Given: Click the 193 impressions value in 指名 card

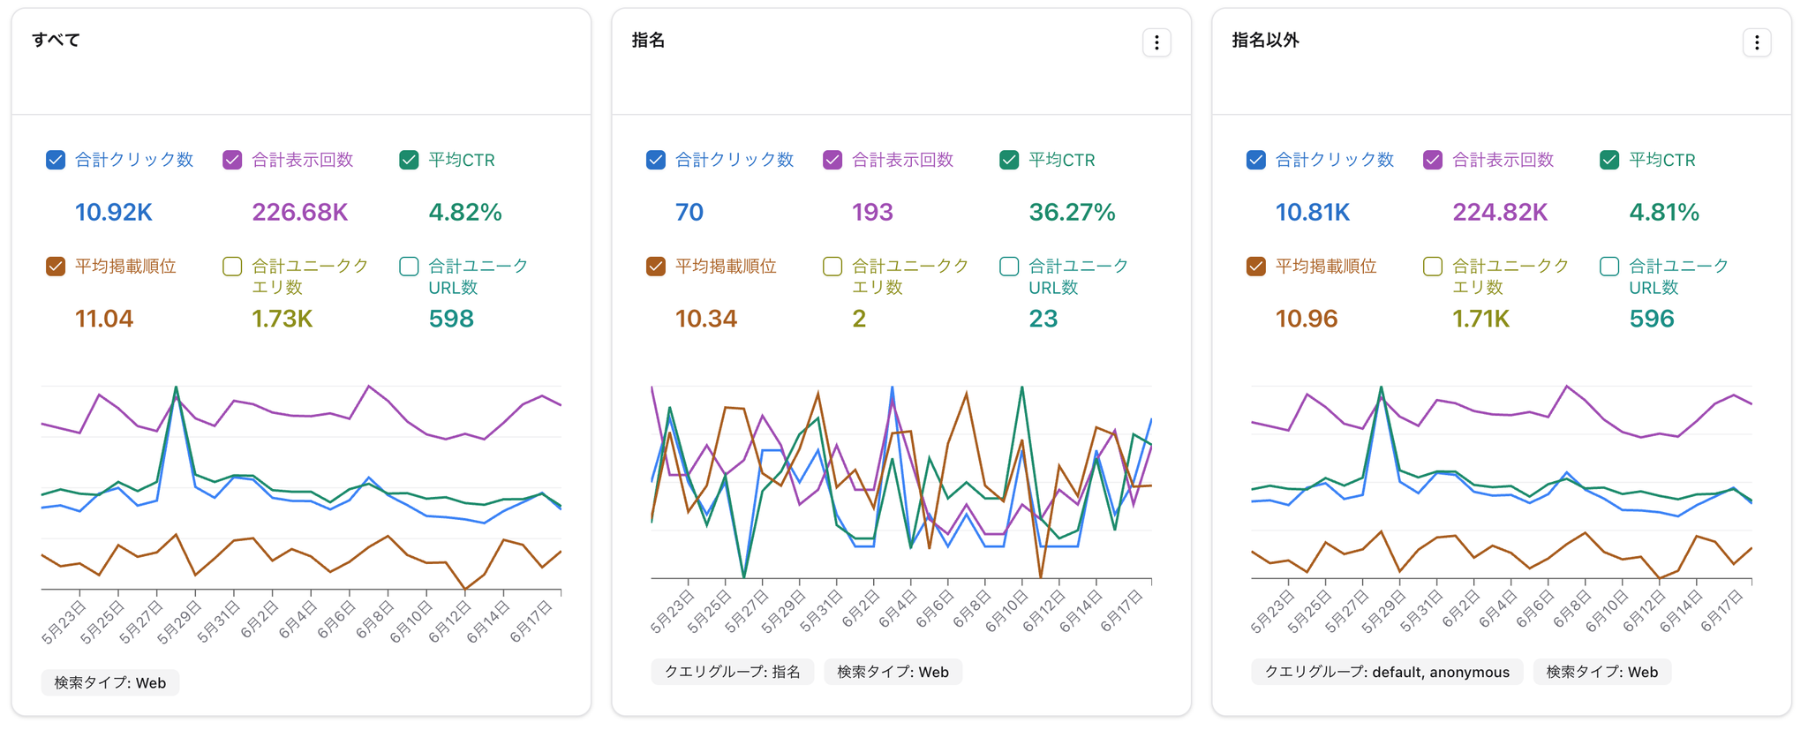Looking at the screenshot, I should (x=873, y=212).
